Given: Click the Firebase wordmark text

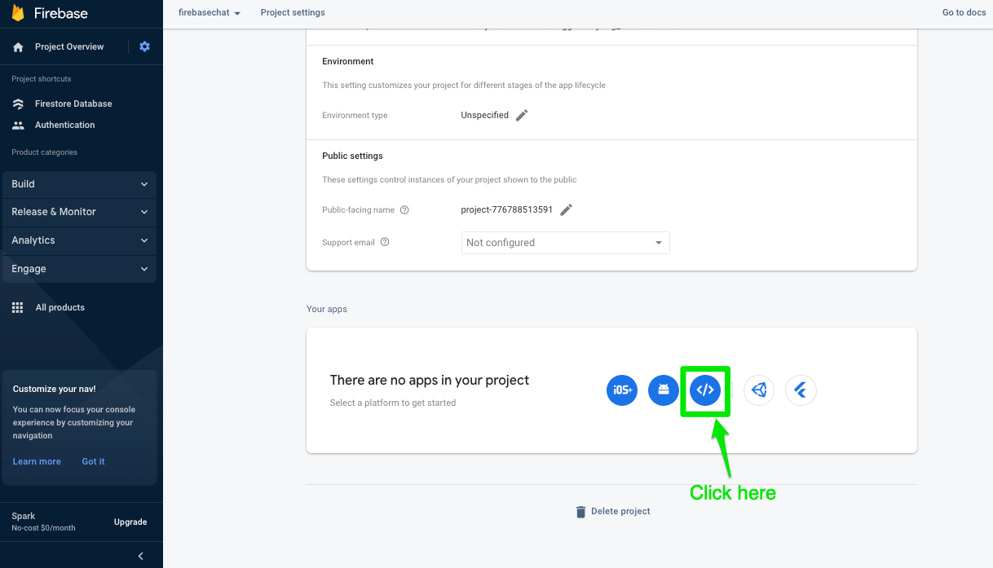Looking at the screenshot, I should pos(61,14).
